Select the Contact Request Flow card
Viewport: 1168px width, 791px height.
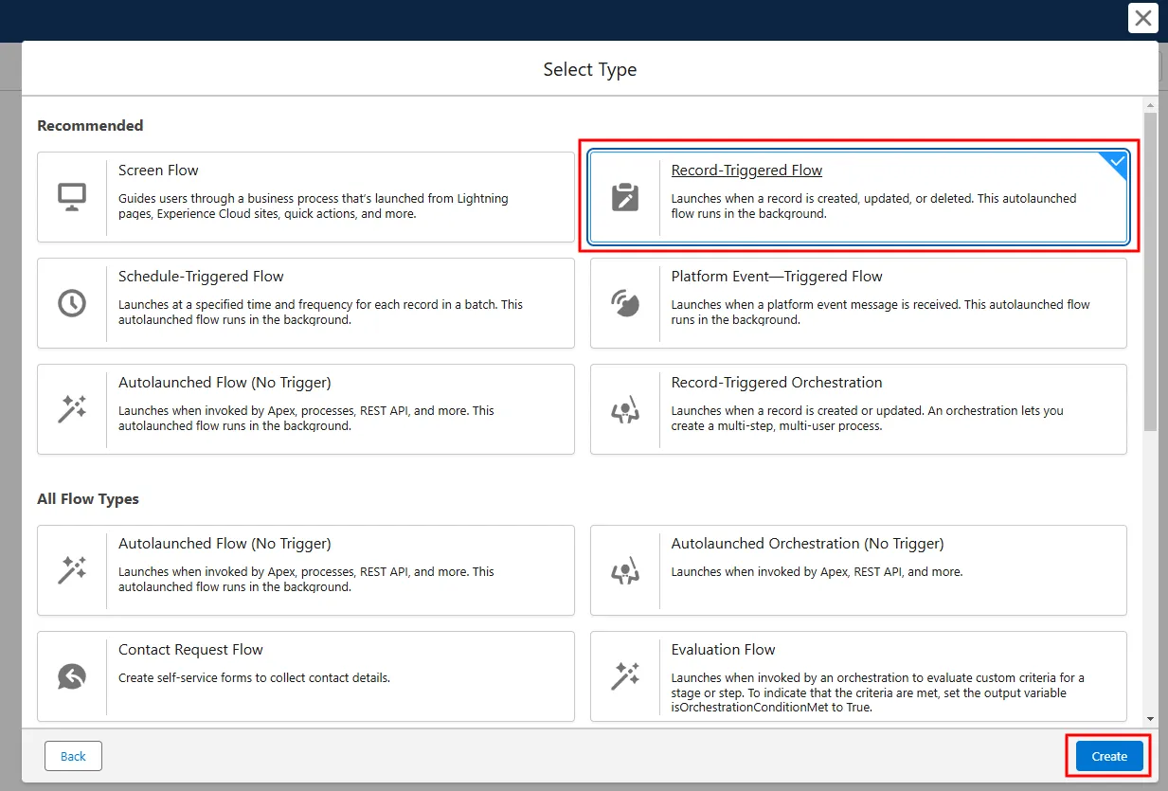305,675
